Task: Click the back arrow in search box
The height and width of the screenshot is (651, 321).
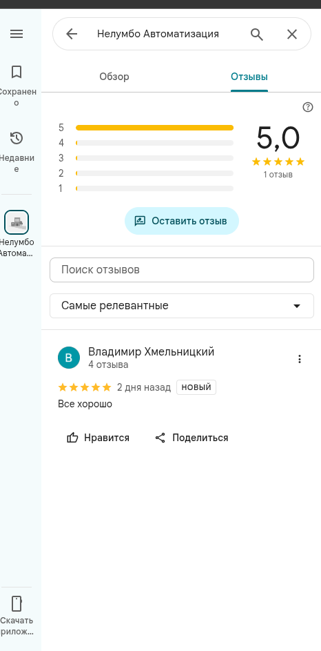Action: pyautogui.click(x=72, y=34)
